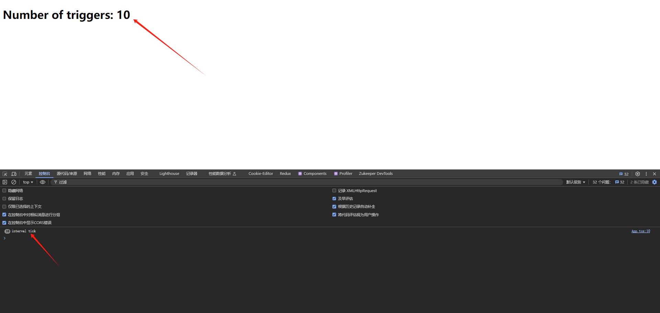Click the Number of triggers heading

pos(67,15)
